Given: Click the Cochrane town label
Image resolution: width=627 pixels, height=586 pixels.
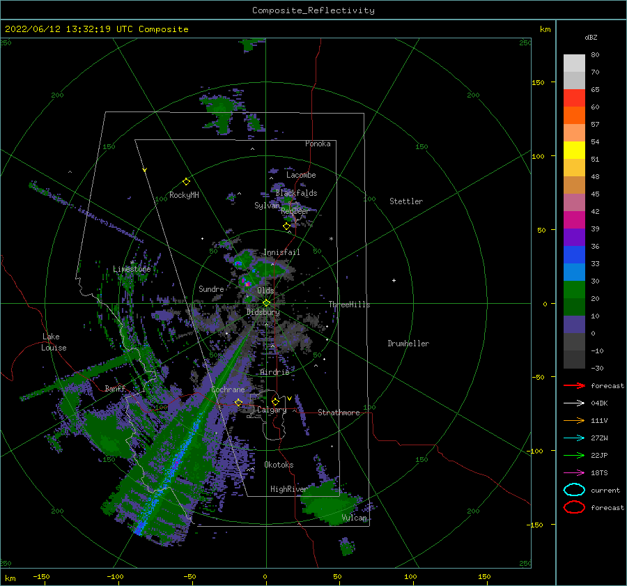Looking at the screenshot, I should 228,390.
